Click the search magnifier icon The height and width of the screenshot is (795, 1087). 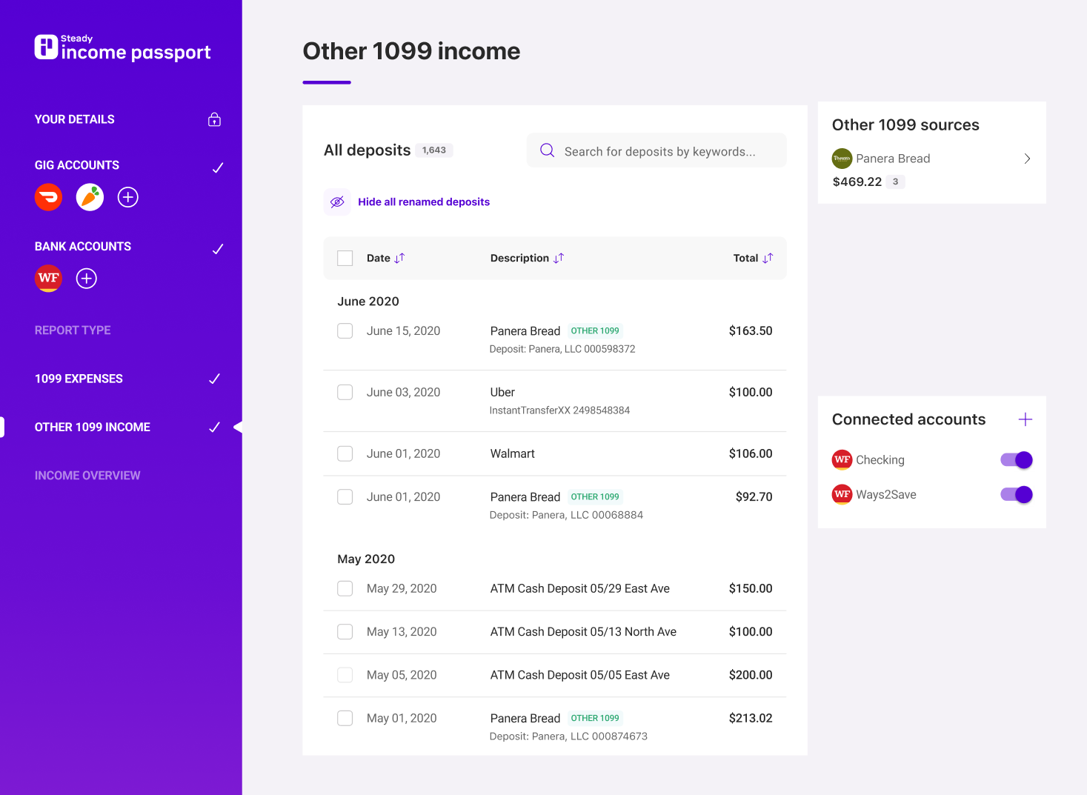pyautogui.click(x=548, y=150)
